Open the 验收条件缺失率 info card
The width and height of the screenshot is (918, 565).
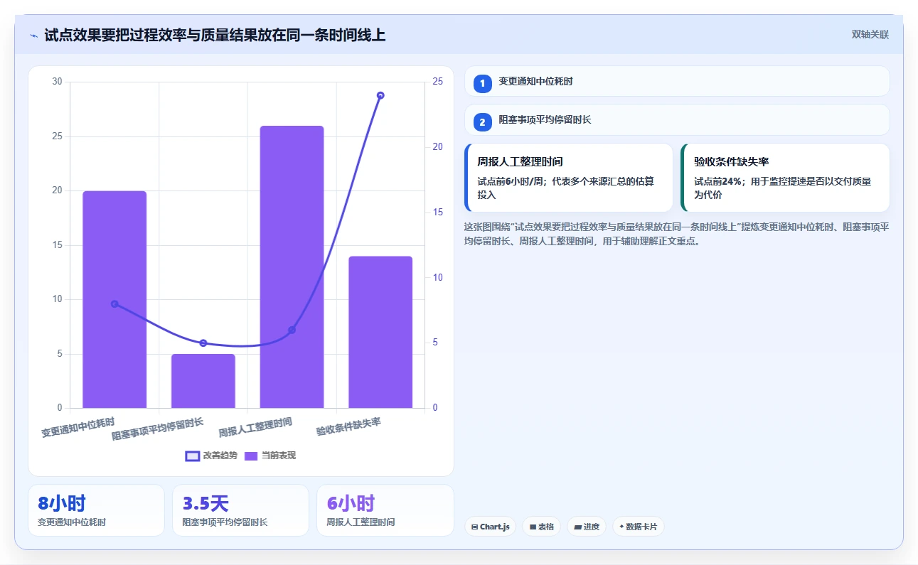pyautogui.click(x=785, y=178)
